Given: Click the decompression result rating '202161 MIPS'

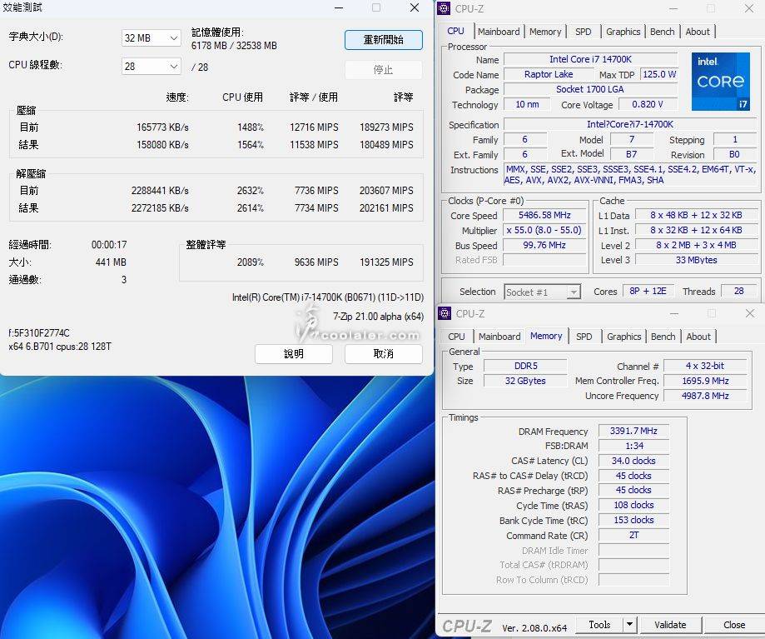Looking at the screenshot, I should (x=386, y=208).
